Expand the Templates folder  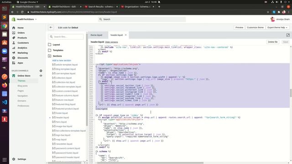tap(56, 50)
